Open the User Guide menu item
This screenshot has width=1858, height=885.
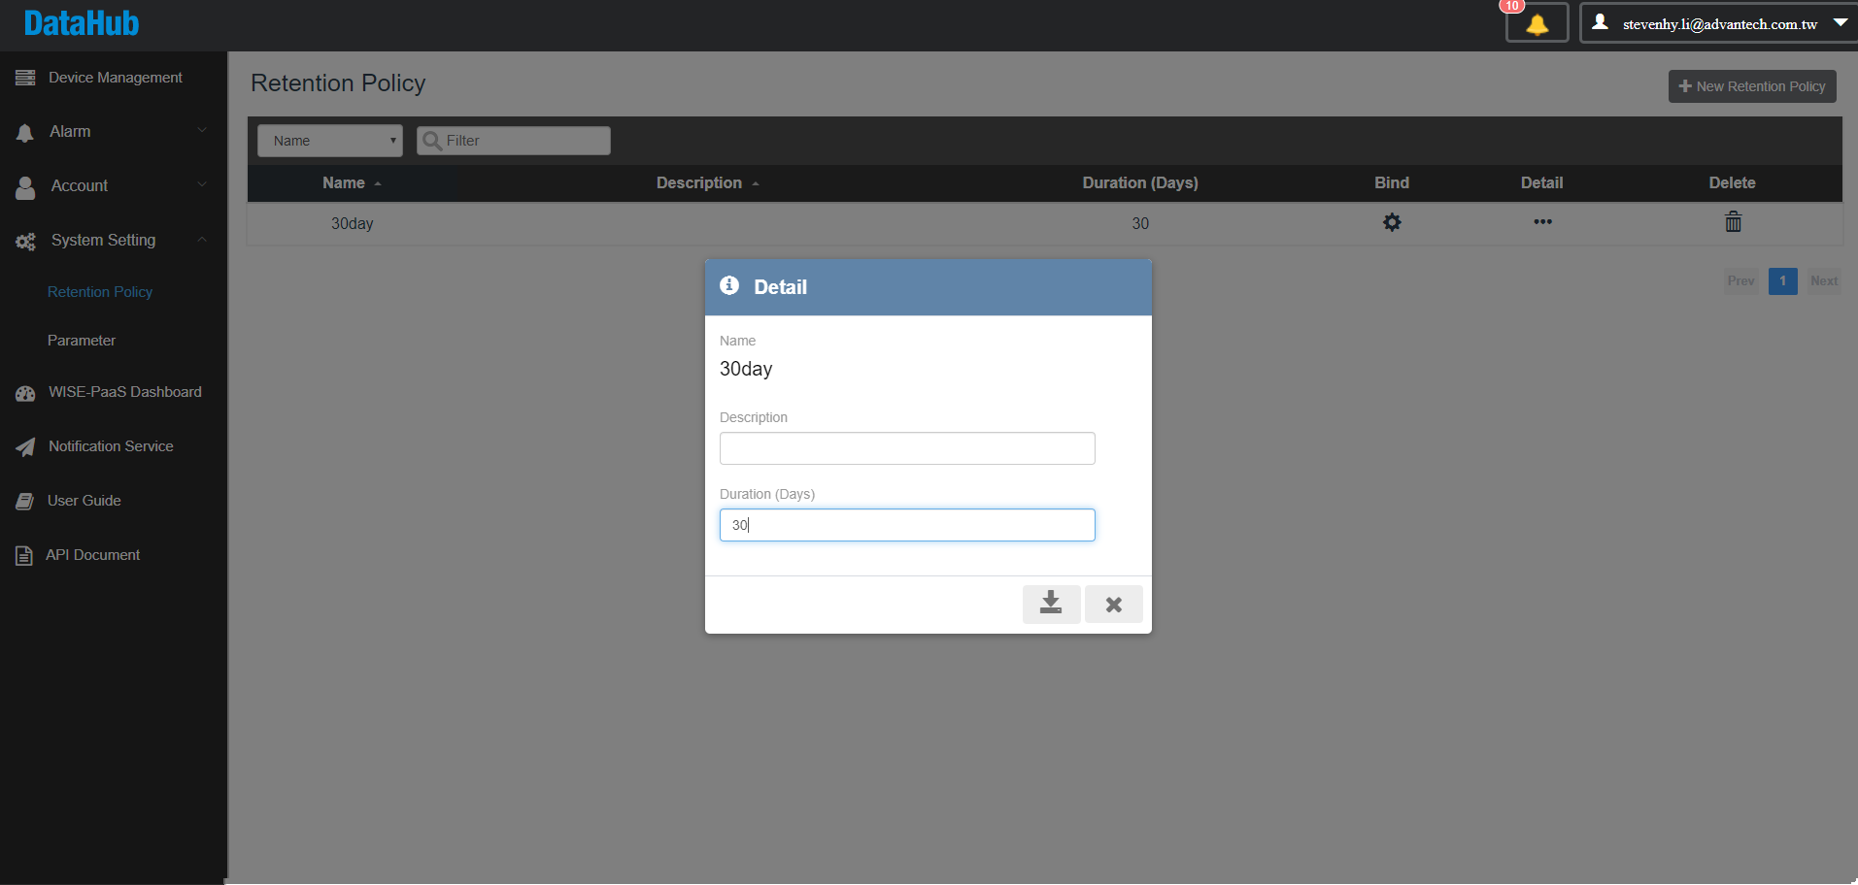click(x=84, y=501)
